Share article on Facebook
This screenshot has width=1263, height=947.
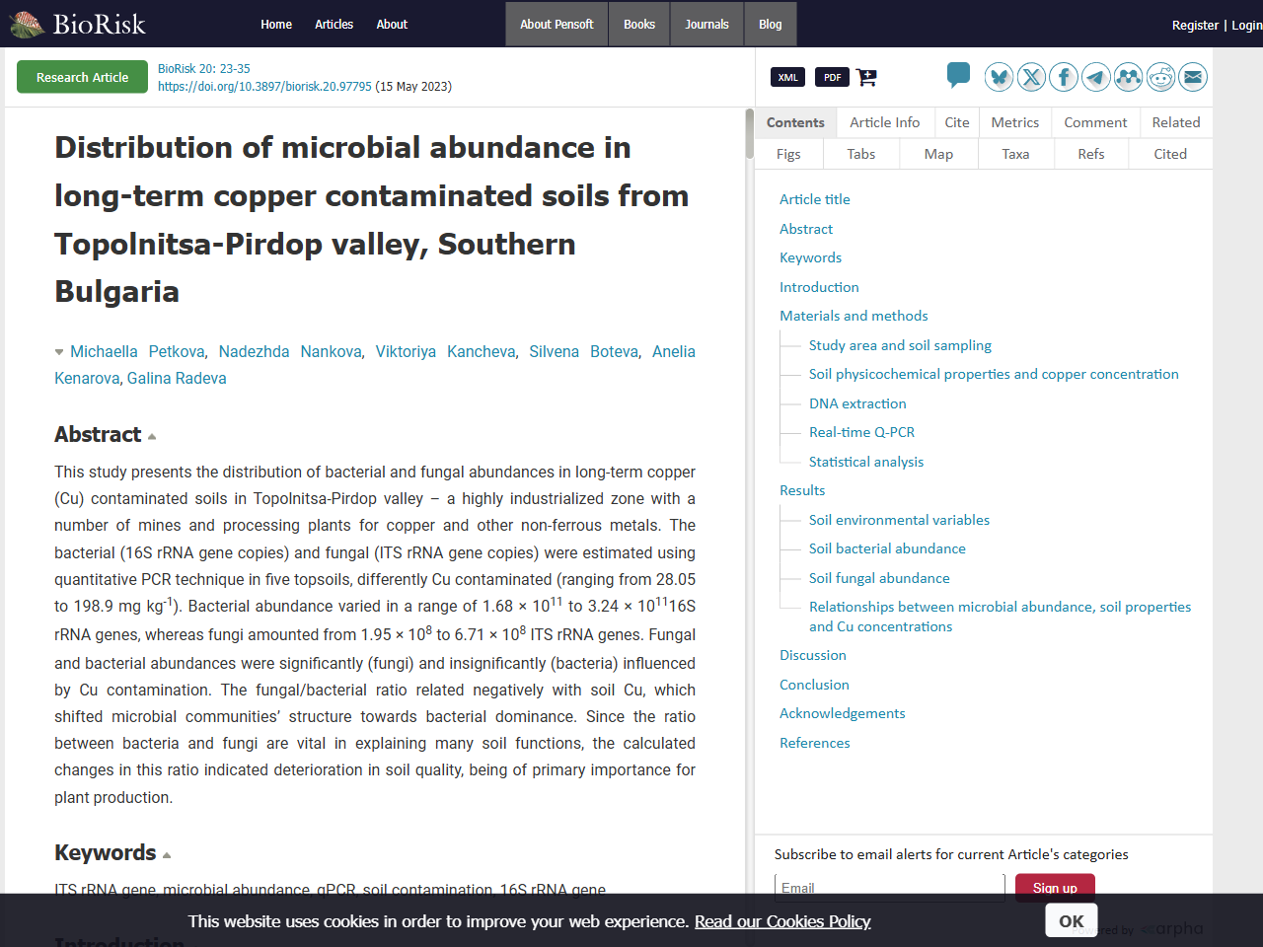[1064, 77]
